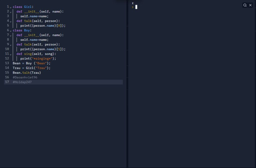Click line number 5 in gutter
256x168 pixels.
click(x=8, y=25)
